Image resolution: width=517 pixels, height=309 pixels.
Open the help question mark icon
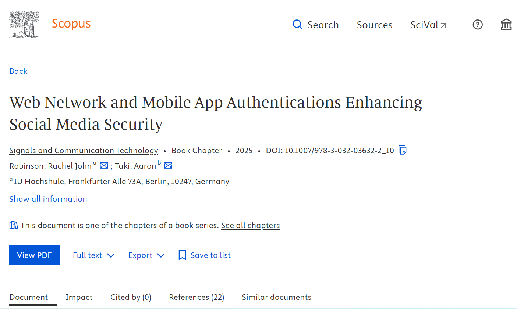pyautogui.click(x=477, y=25)
